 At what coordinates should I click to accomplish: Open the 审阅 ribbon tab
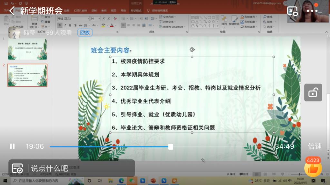(104, 10)
